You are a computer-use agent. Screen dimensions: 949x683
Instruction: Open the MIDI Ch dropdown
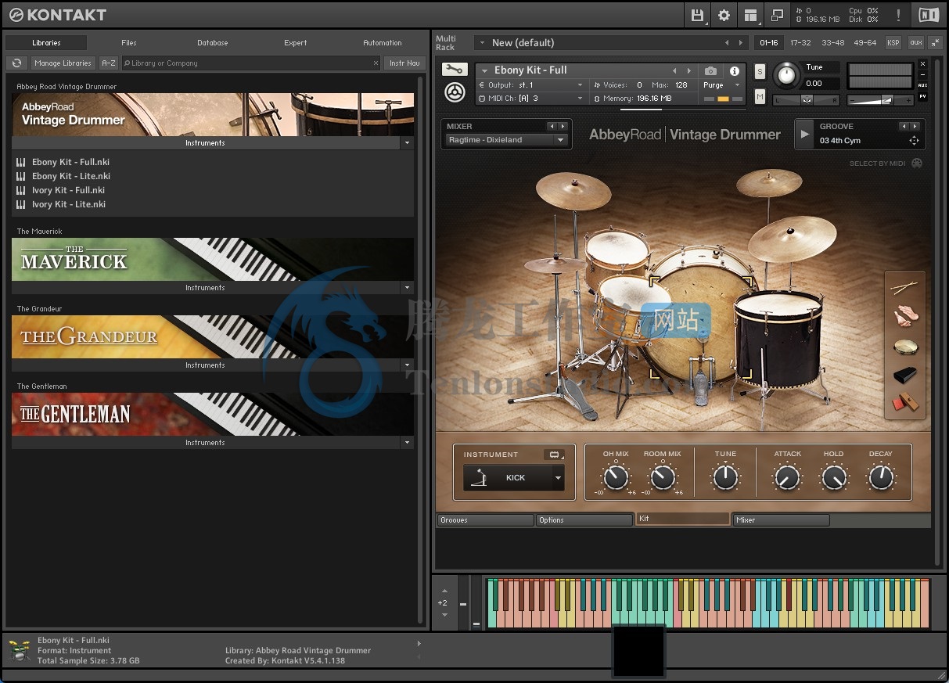point(531,99)
